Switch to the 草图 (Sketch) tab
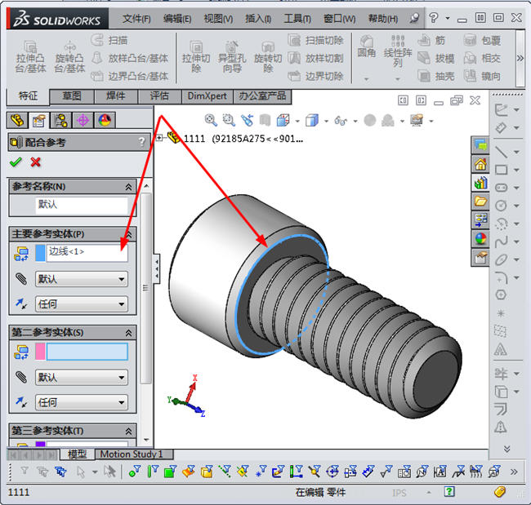531x505 pixels. click(x=72, y=96)
